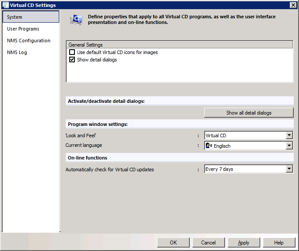
Task: Click the Help button
Action: [x=279, y=242]
